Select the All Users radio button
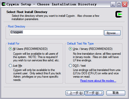Image resolution: width=129 pixels, height=99 pixels. pyautogui.click(x=10, y=49)
